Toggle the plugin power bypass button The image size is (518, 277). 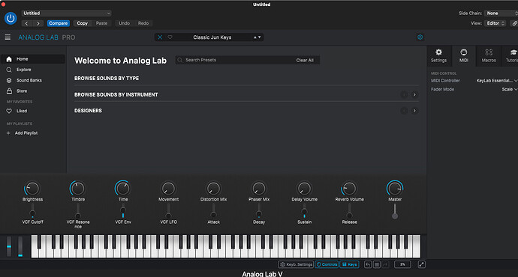[x=11, y=18]
